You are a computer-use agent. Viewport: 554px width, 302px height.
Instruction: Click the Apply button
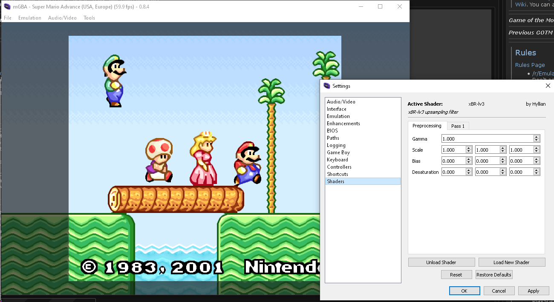pyautogui.click(x=534, y=291)
